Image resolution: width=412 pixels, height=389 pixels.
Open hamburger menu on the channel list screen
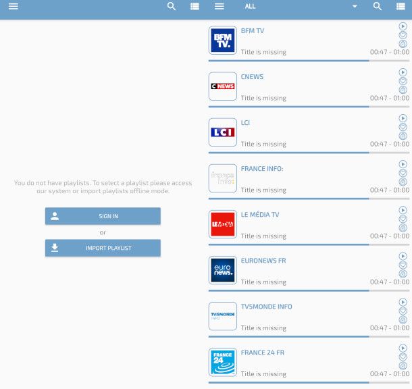(220, 6)
